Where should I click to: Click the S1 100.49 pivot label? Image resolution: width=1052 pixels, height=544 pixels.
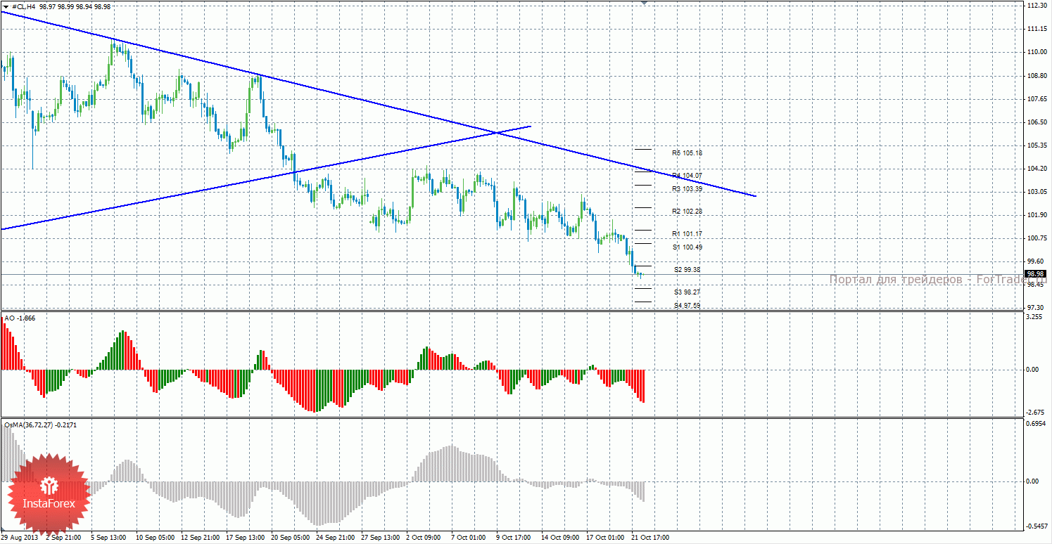[x=687, y=247]
